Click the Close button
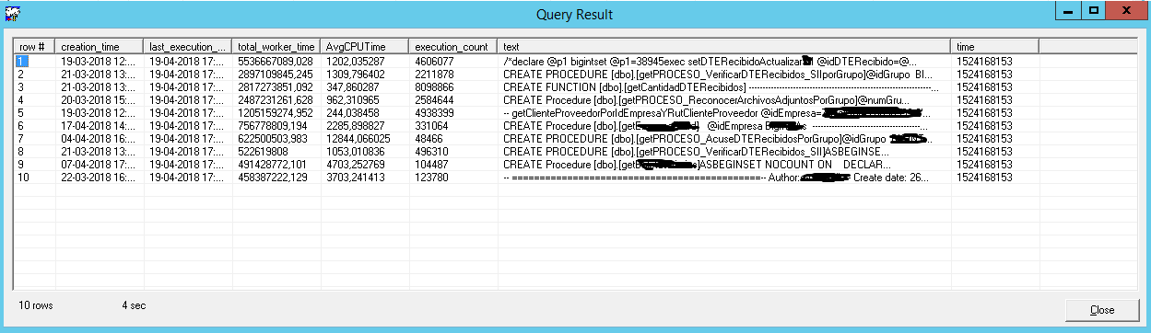This screenshot has width=1151, height=333. (1101, 310)
